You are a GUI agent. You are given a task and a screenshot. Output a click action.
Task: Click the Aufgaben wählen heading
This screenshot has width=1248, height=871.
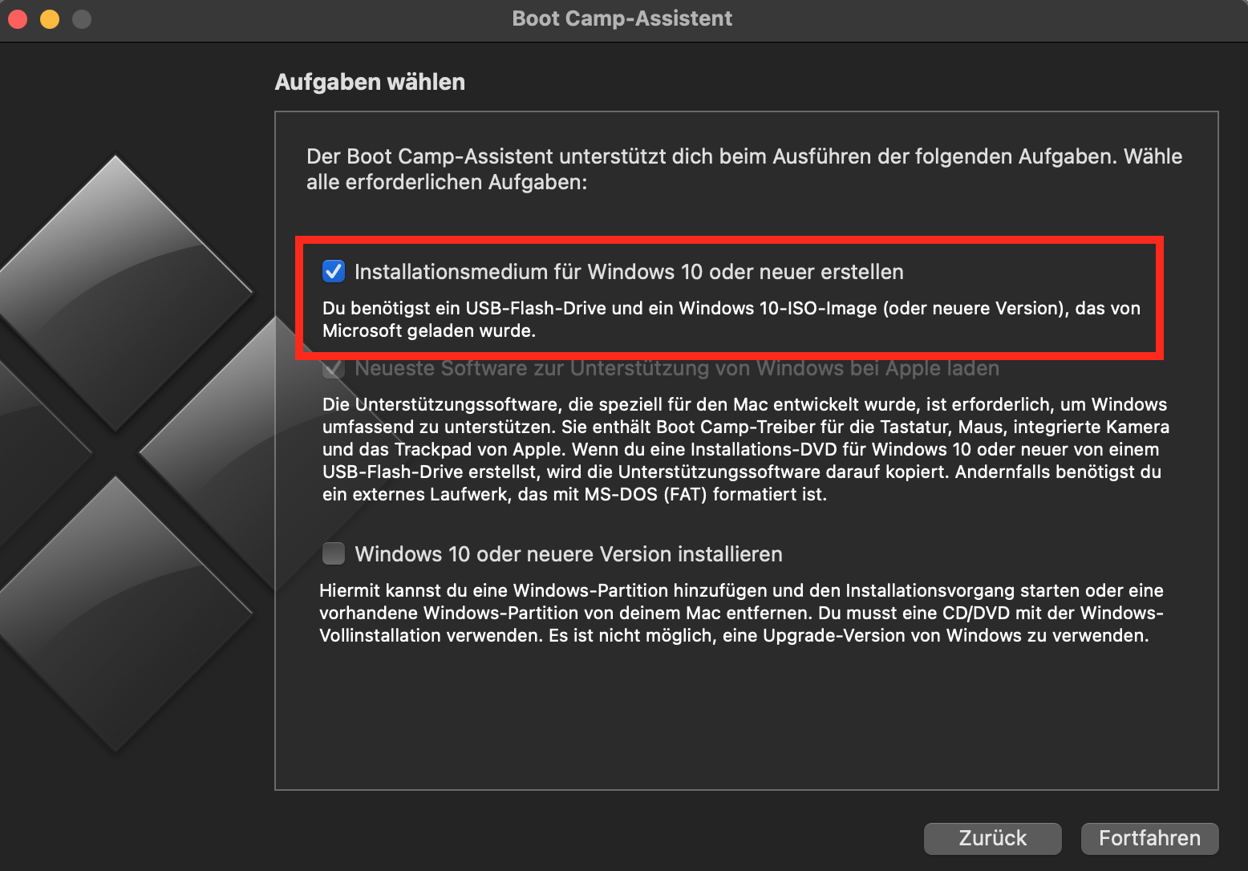coord(370,82)
